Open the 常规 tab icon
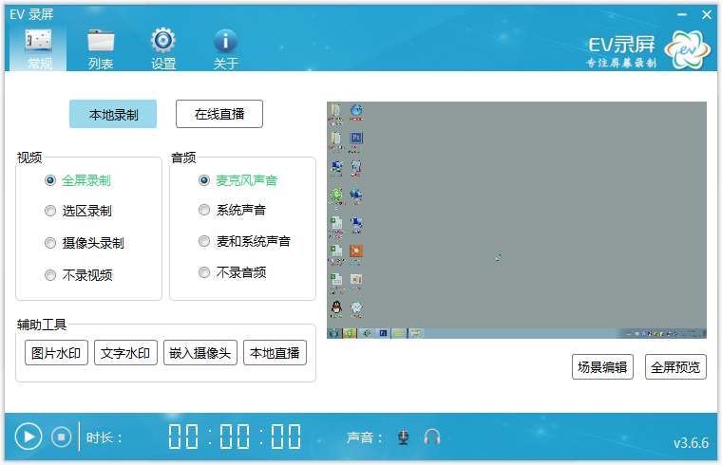The width and height of the screenshot is (722, 465). (39, 42)
